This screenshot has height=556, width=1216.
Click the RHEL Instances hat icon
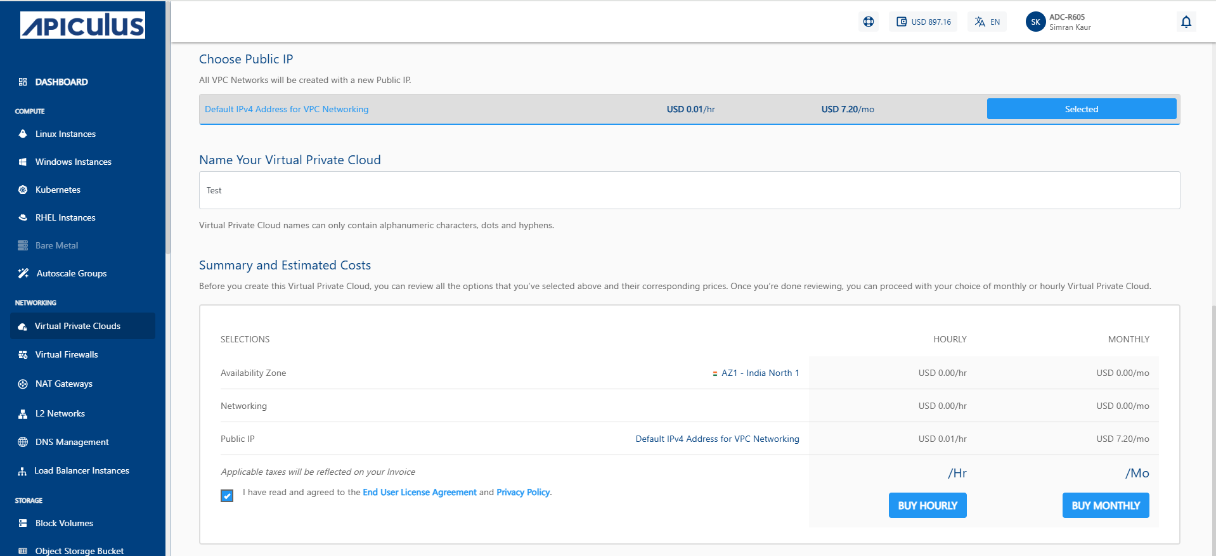(x=23, y=217)
